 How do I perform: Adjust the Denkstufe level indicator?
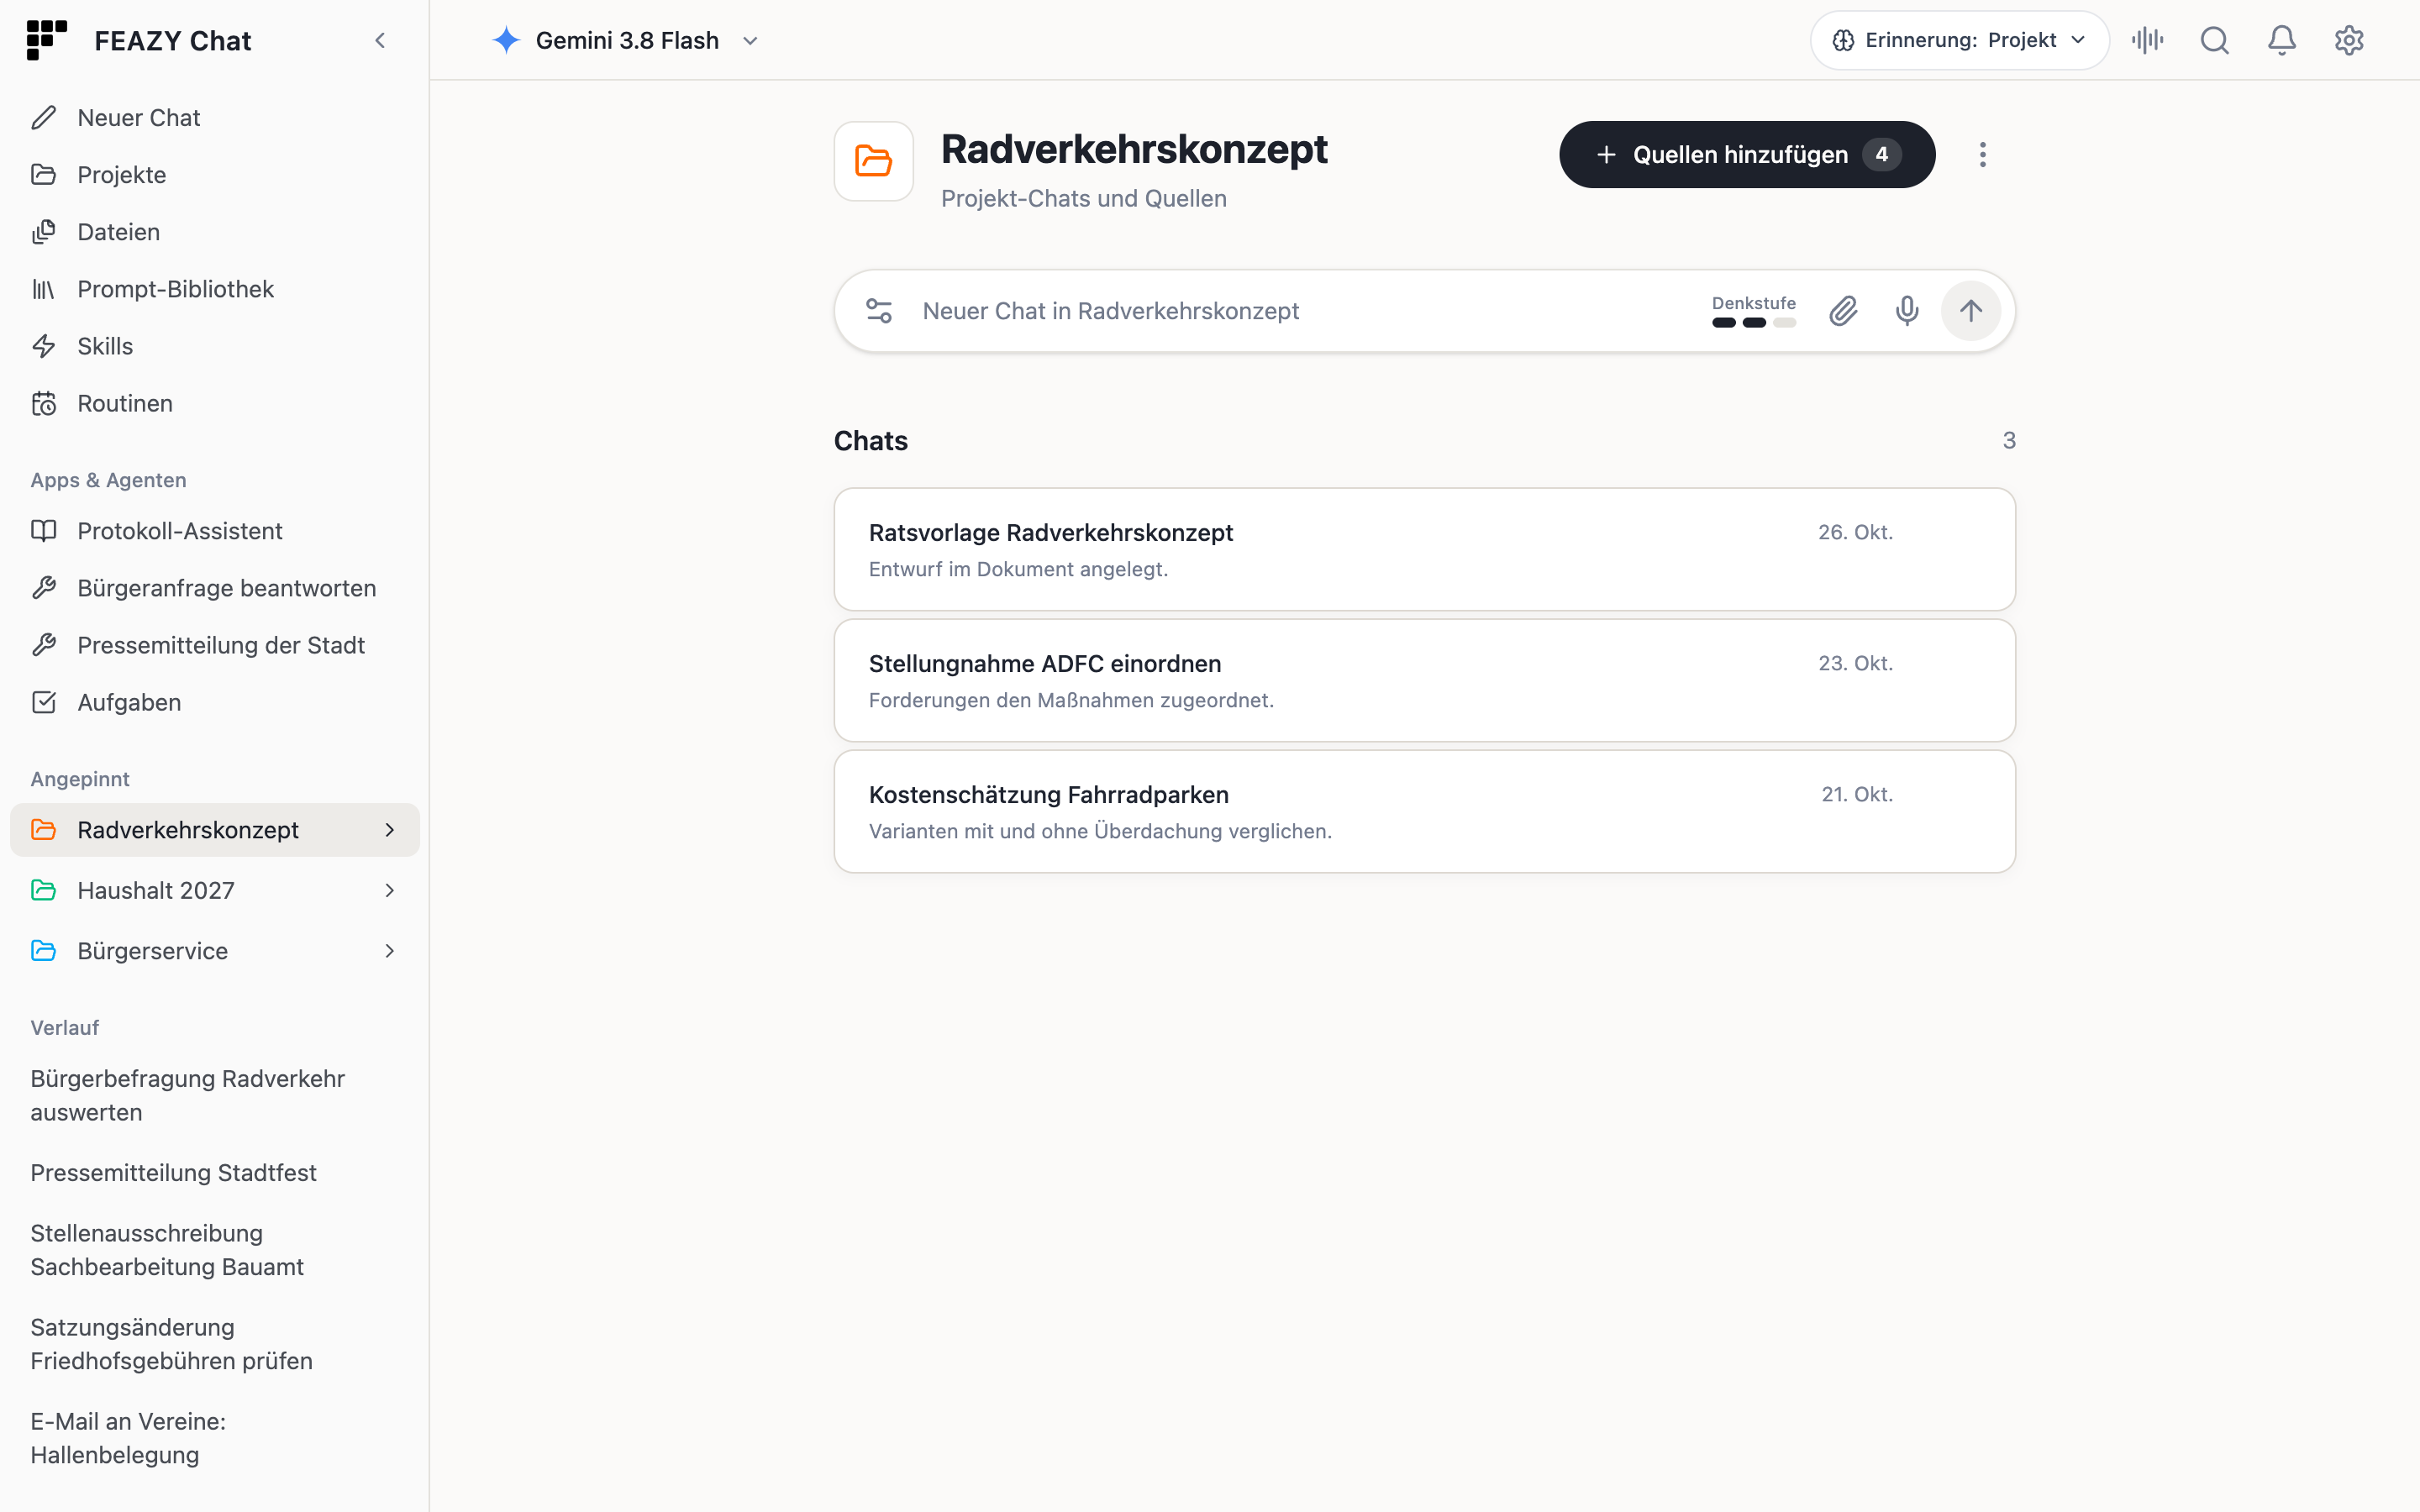point(1753,311)
